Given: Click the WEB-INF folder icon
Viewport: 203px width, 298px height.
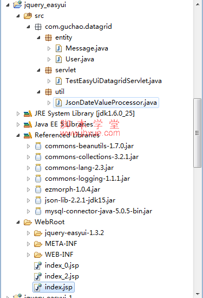Looking at the screenshot, I should (38, 255).
